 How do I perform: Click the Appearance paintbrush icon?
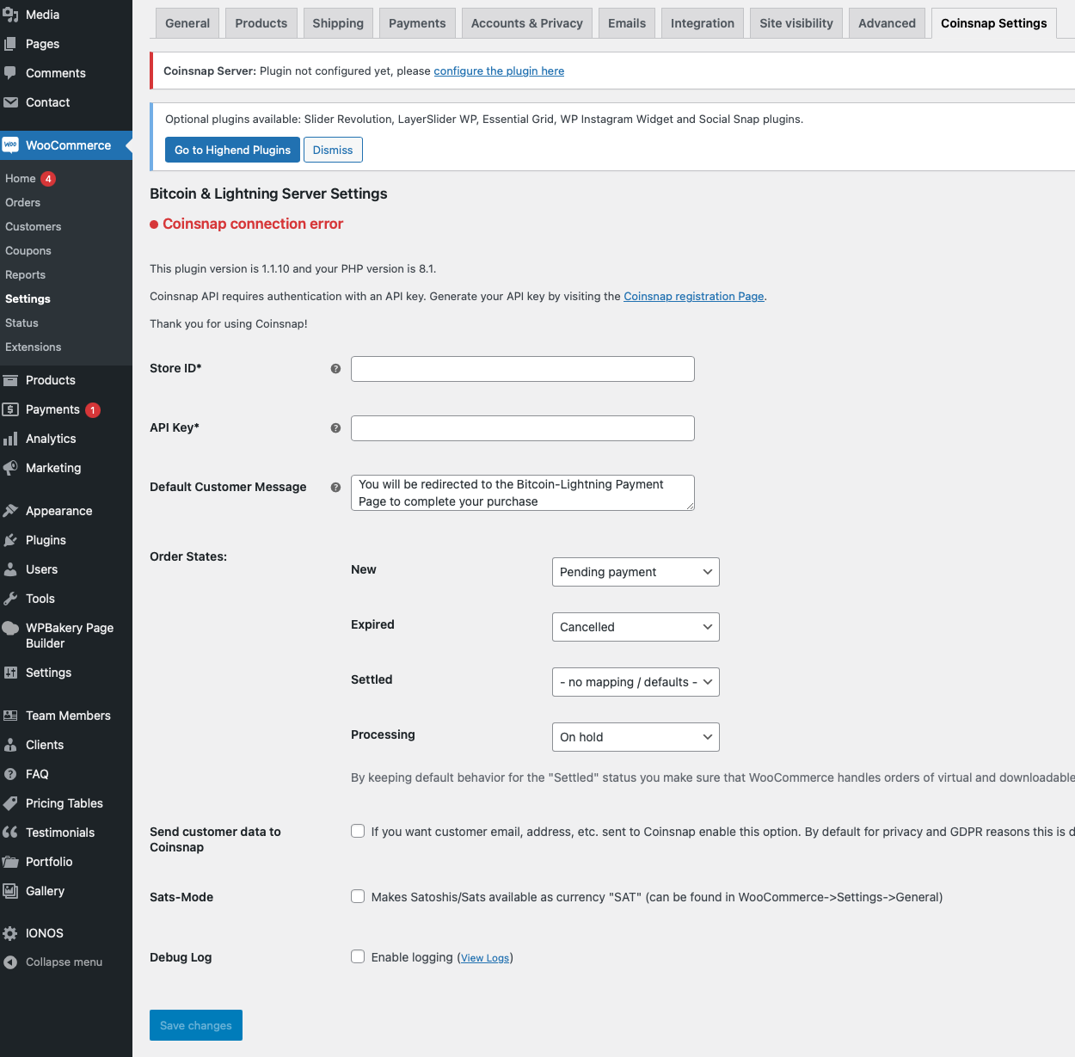pyautogui.click(x=10, y=511)
